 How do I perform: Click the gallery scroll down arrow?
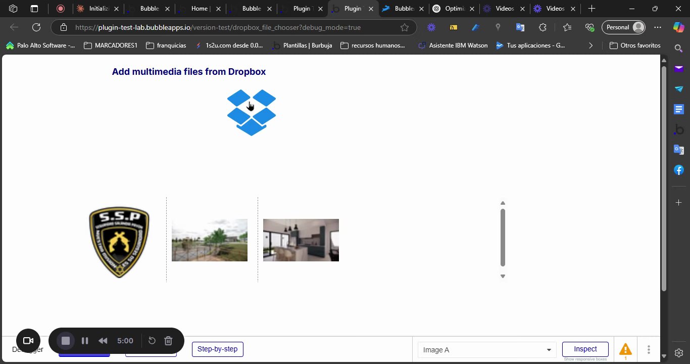coord(503,276)
